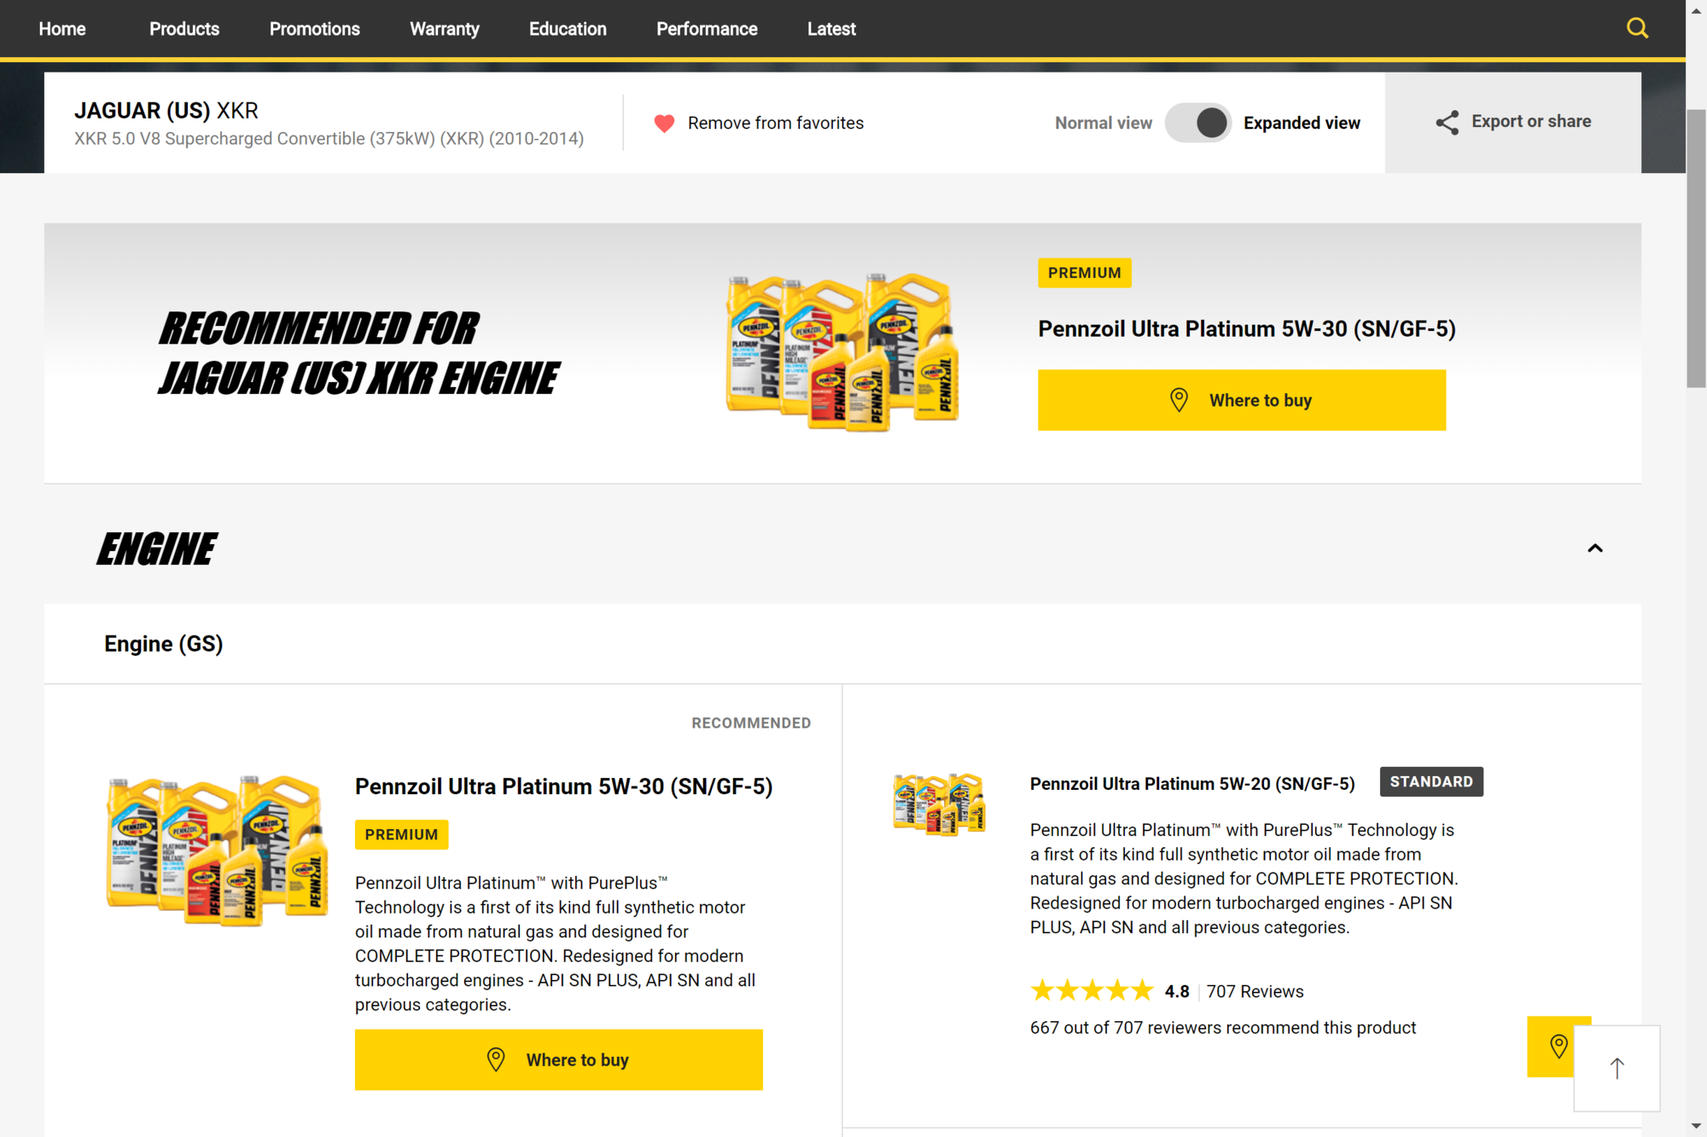The height and width of the screenshot is (1137, 1707).
Task: Click the PREMIUM badge in the recommended banner
Action: (x=1084, y=273)
